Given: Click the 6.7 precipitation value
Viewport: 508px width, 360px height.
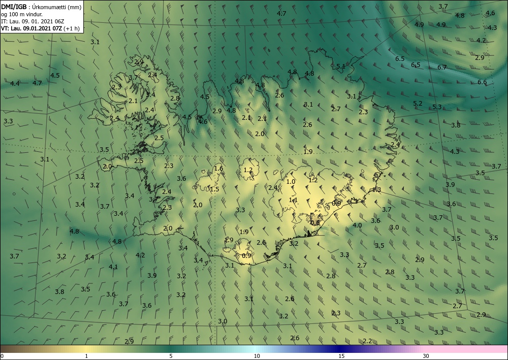Looking at the screenshot, I should (442, 68).
